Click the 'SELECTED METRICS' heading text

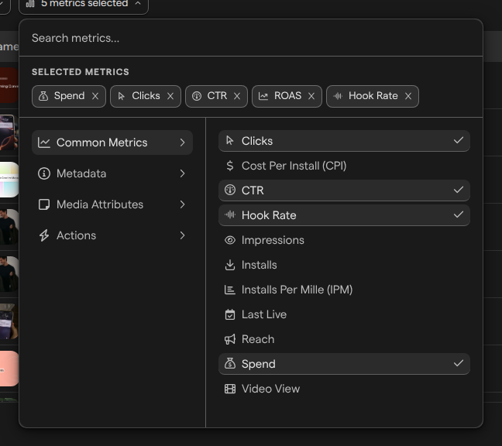tap(81, 72)
